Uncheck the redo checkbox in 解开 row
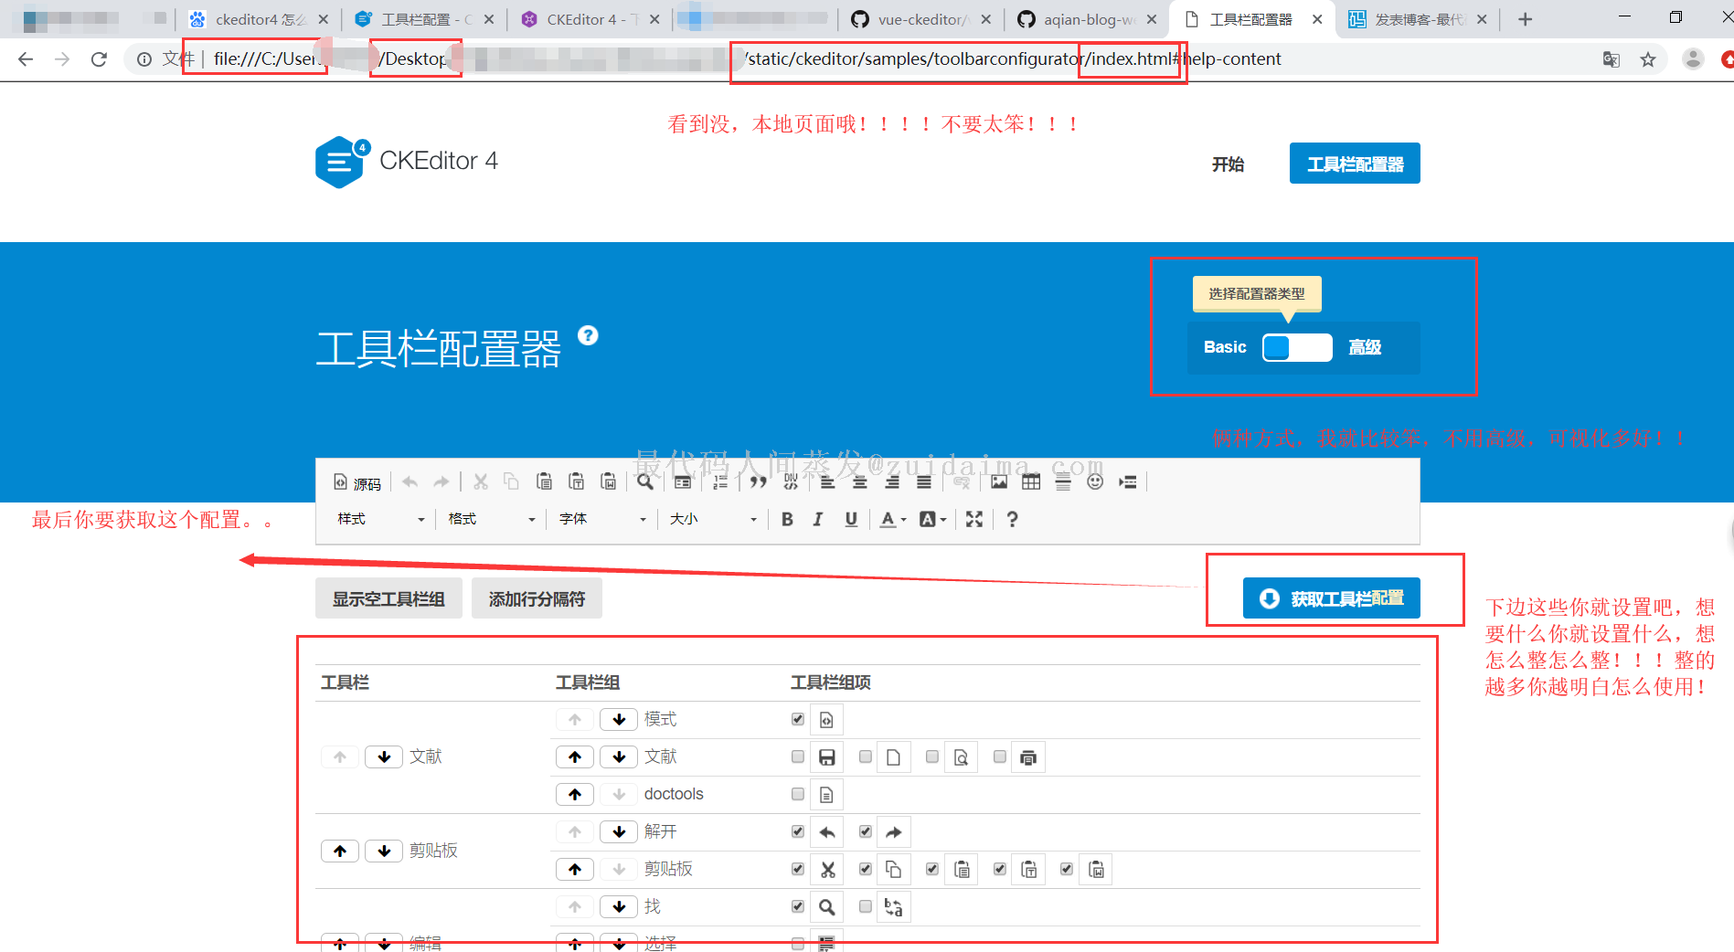The width and height of the screenshot is (1734, 952). [x=866, y=831]
